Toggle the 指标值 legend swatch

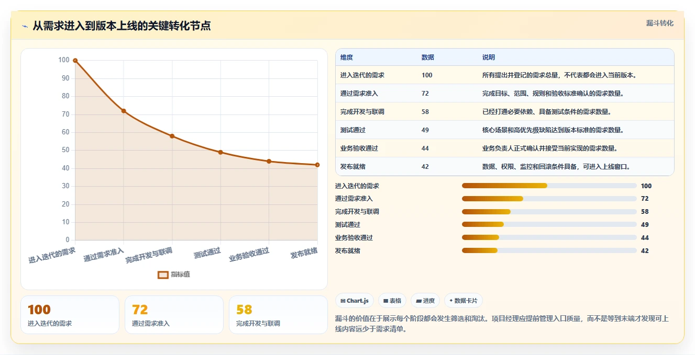(163, 274)
